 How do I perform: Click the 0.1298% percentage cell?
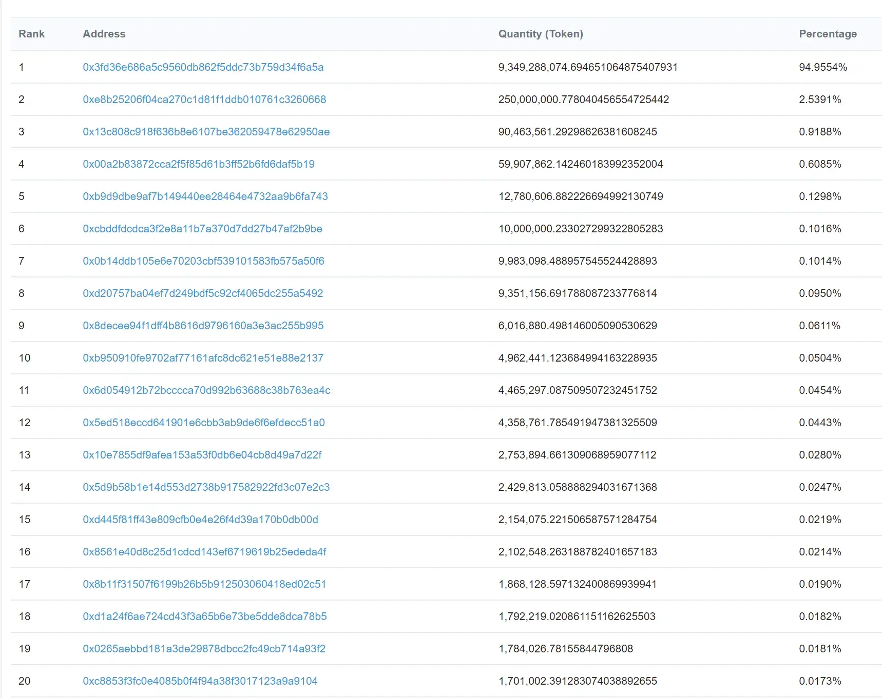(820, 196)
